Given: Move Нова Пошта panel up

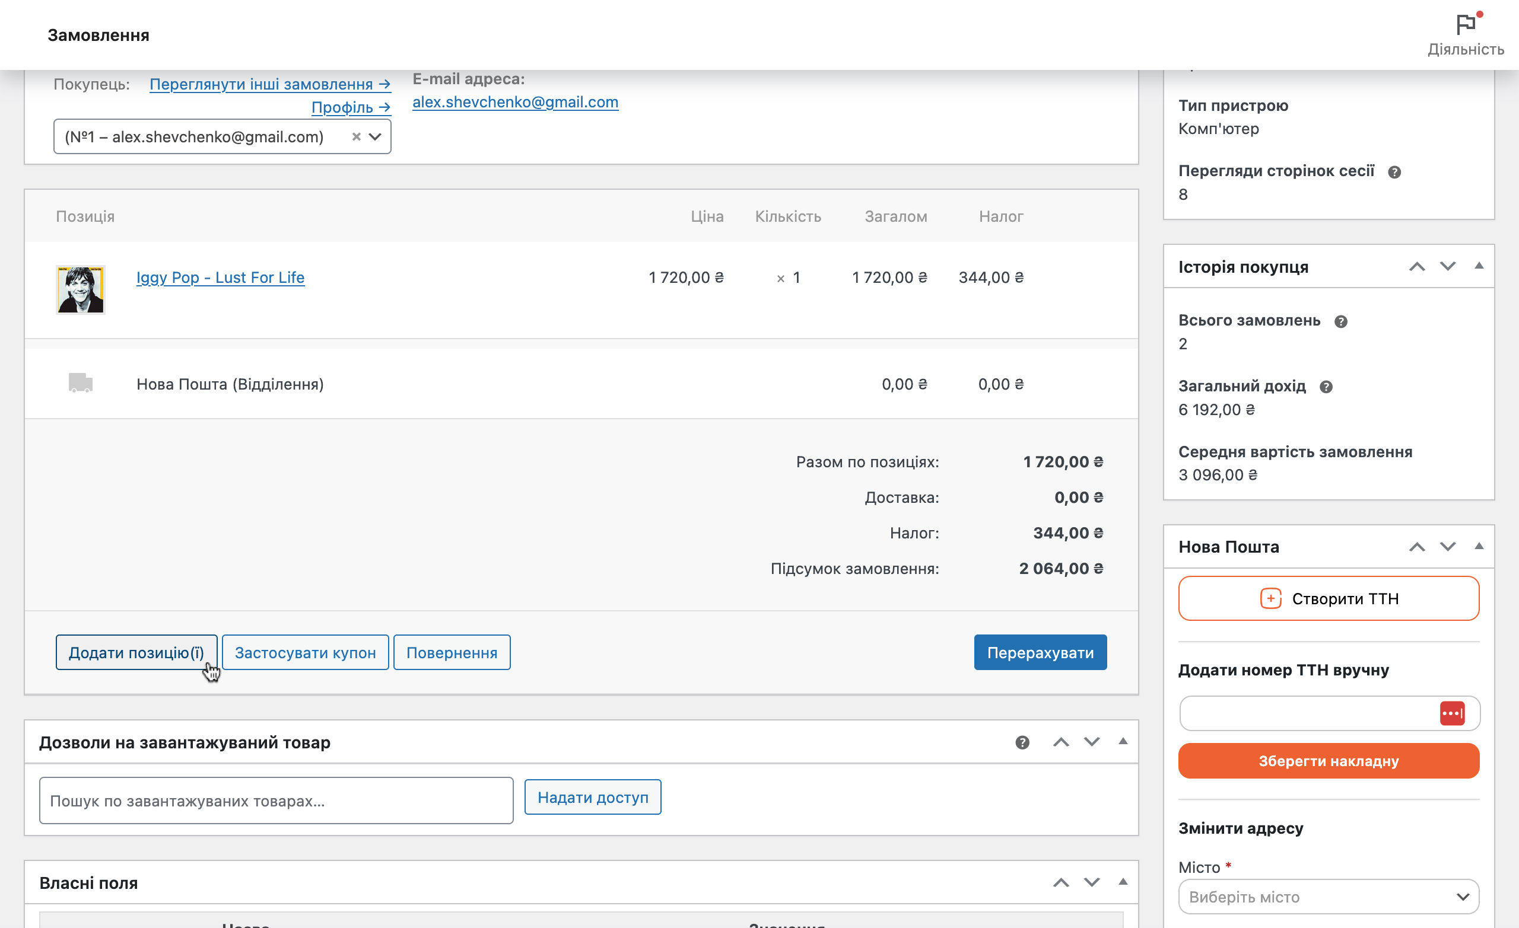Looking at the screenshot, I should pos(1417,547).
